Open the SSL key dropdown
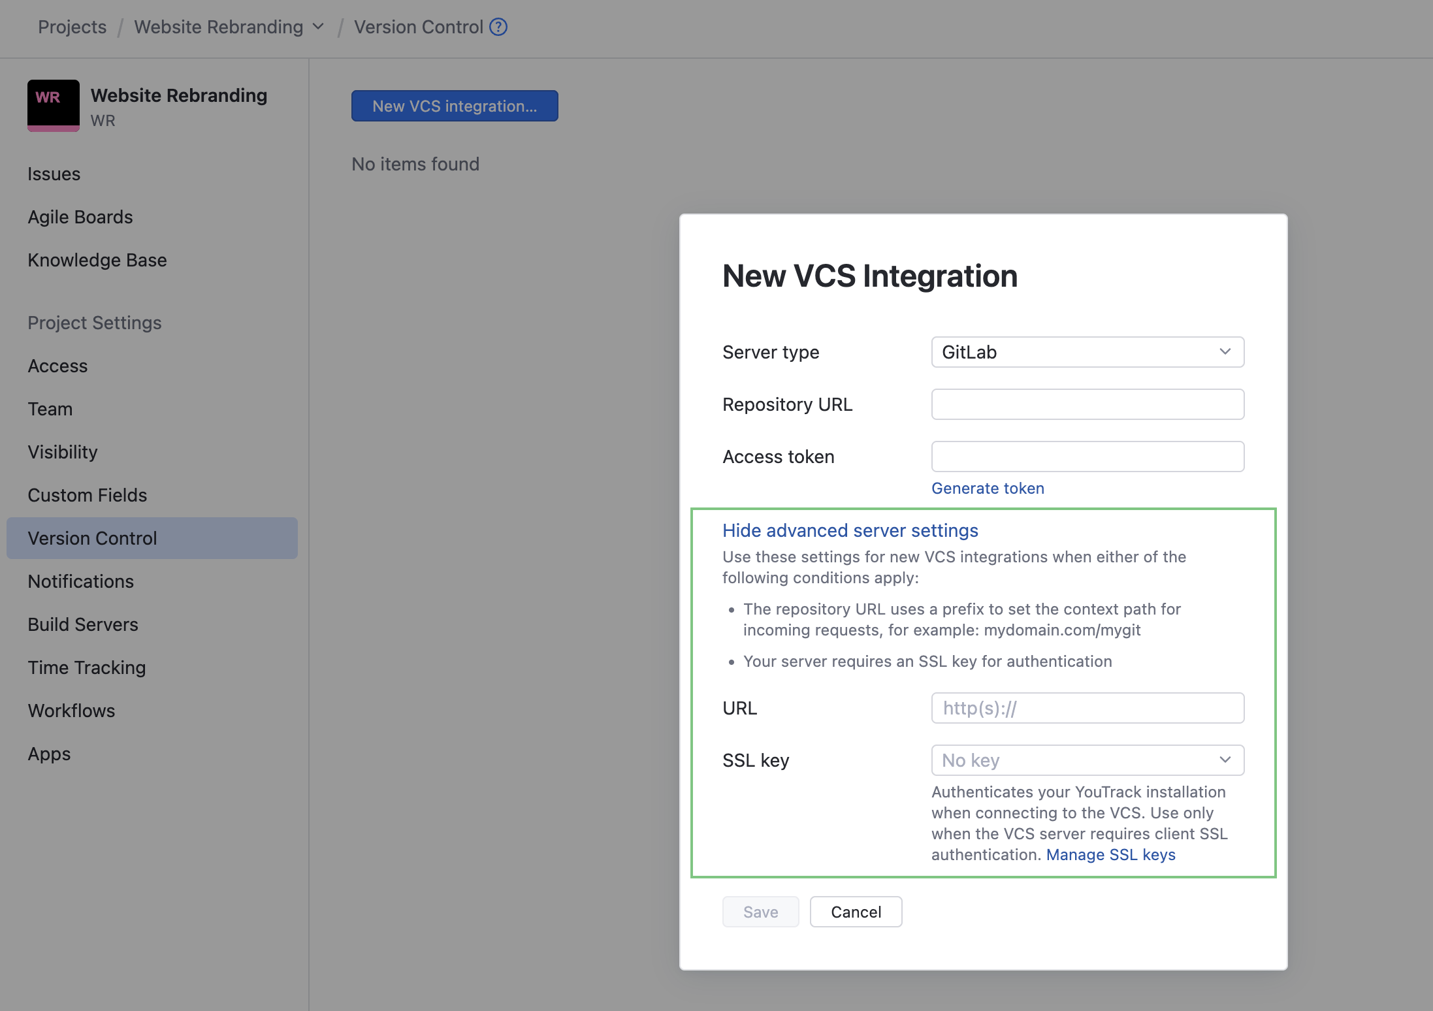1433x1011 pixels. [1086, 760]
